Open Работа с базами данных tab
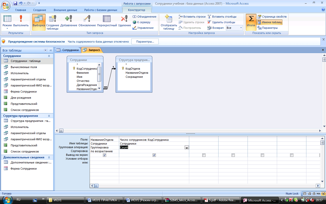326x204 pixels. (101, 10)
